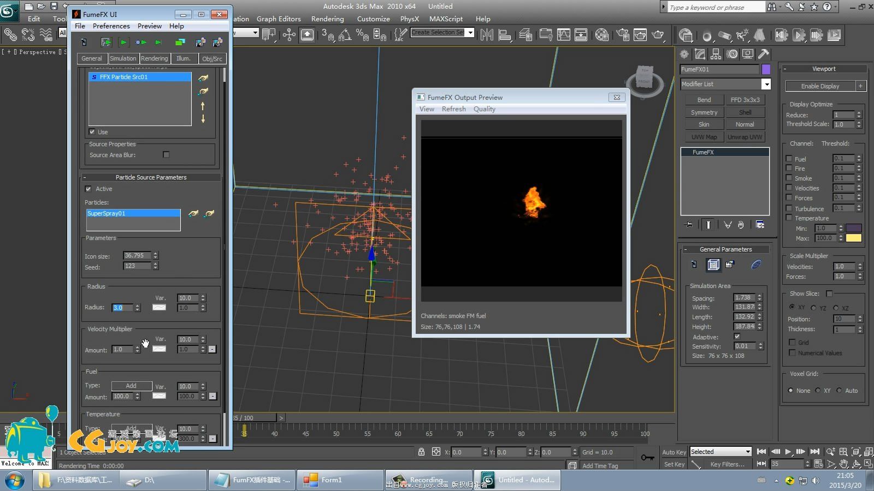Click the Start Default Simulation icon with bracket
The image size is (874, 491).
click(x=107, y=42)
